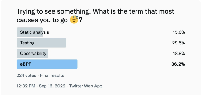Viewport: 201px width, 95px height.
Task: Click the bold 36.2% eBPF percentage
Action: 178,64
